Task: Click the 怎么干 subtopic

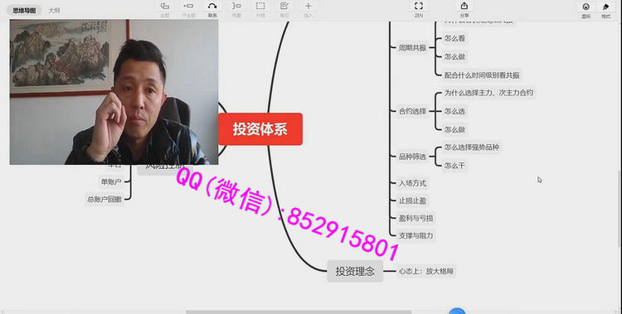Action: pyautogui.click(x=454, y=166)
